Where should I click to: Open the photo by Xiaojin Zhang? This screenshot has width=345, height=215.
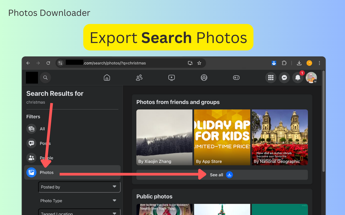[164, 137]
